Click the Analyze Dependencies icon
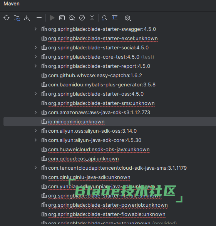216x226 pixels. tap(104, 18)
